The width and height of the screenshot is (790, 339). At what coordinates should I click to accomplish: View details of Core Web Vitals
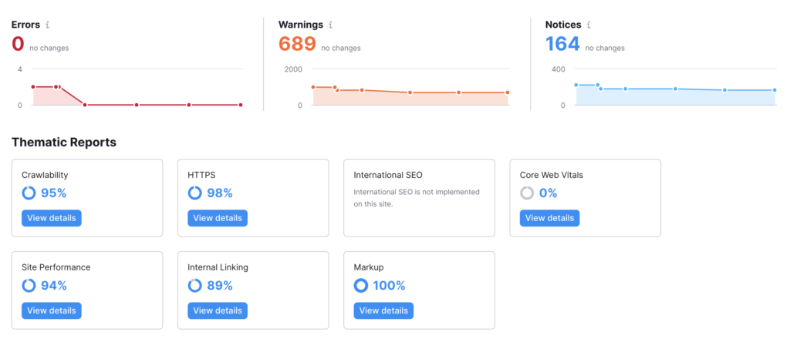pyautogui.click(x=549, y=218)
